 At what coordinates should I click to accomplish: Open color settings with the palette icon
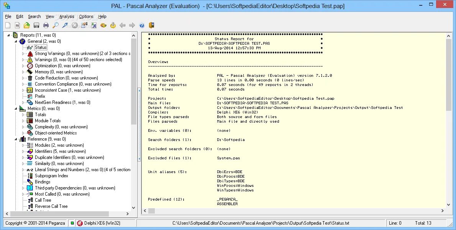(103, 26)
